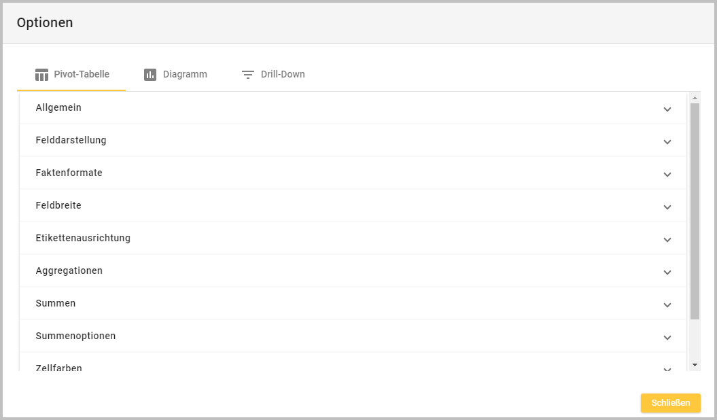
Task: Click the scrollbar up arrow
Action: click(x=695, y=98)
